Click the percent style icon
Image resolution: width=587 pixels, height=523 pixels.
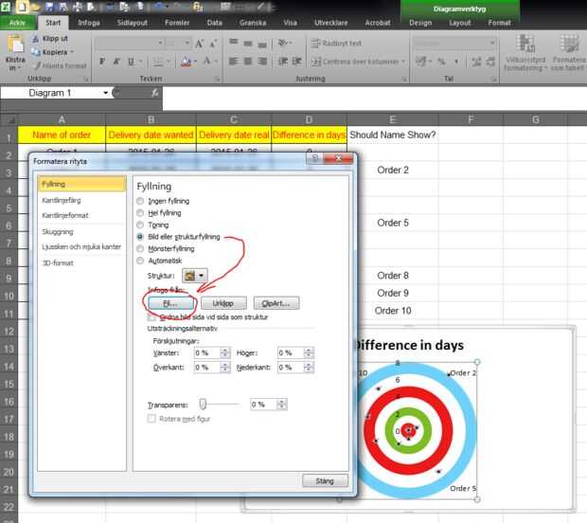pyautogui.click(x=442, y=61)
